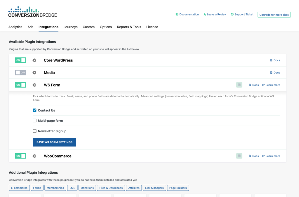The width and height of the screenshot is (299, 197).
Task: Open Docs link for WooCommerce
Action: pyautogui.click(x=254, y=156)
